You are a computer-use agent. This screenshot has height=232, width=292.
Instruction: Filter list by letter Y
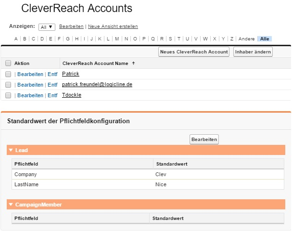tap(223, 39)
